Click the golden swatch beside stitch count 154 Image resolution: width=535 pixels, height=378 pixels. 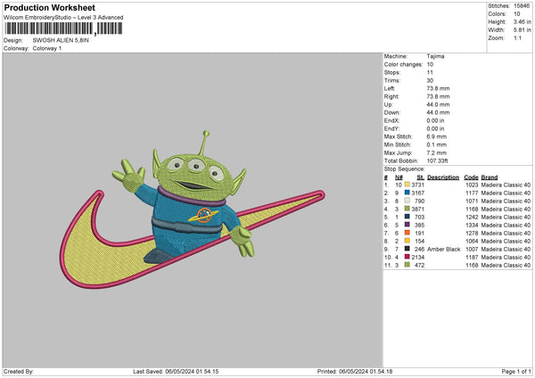coord(407,241)
